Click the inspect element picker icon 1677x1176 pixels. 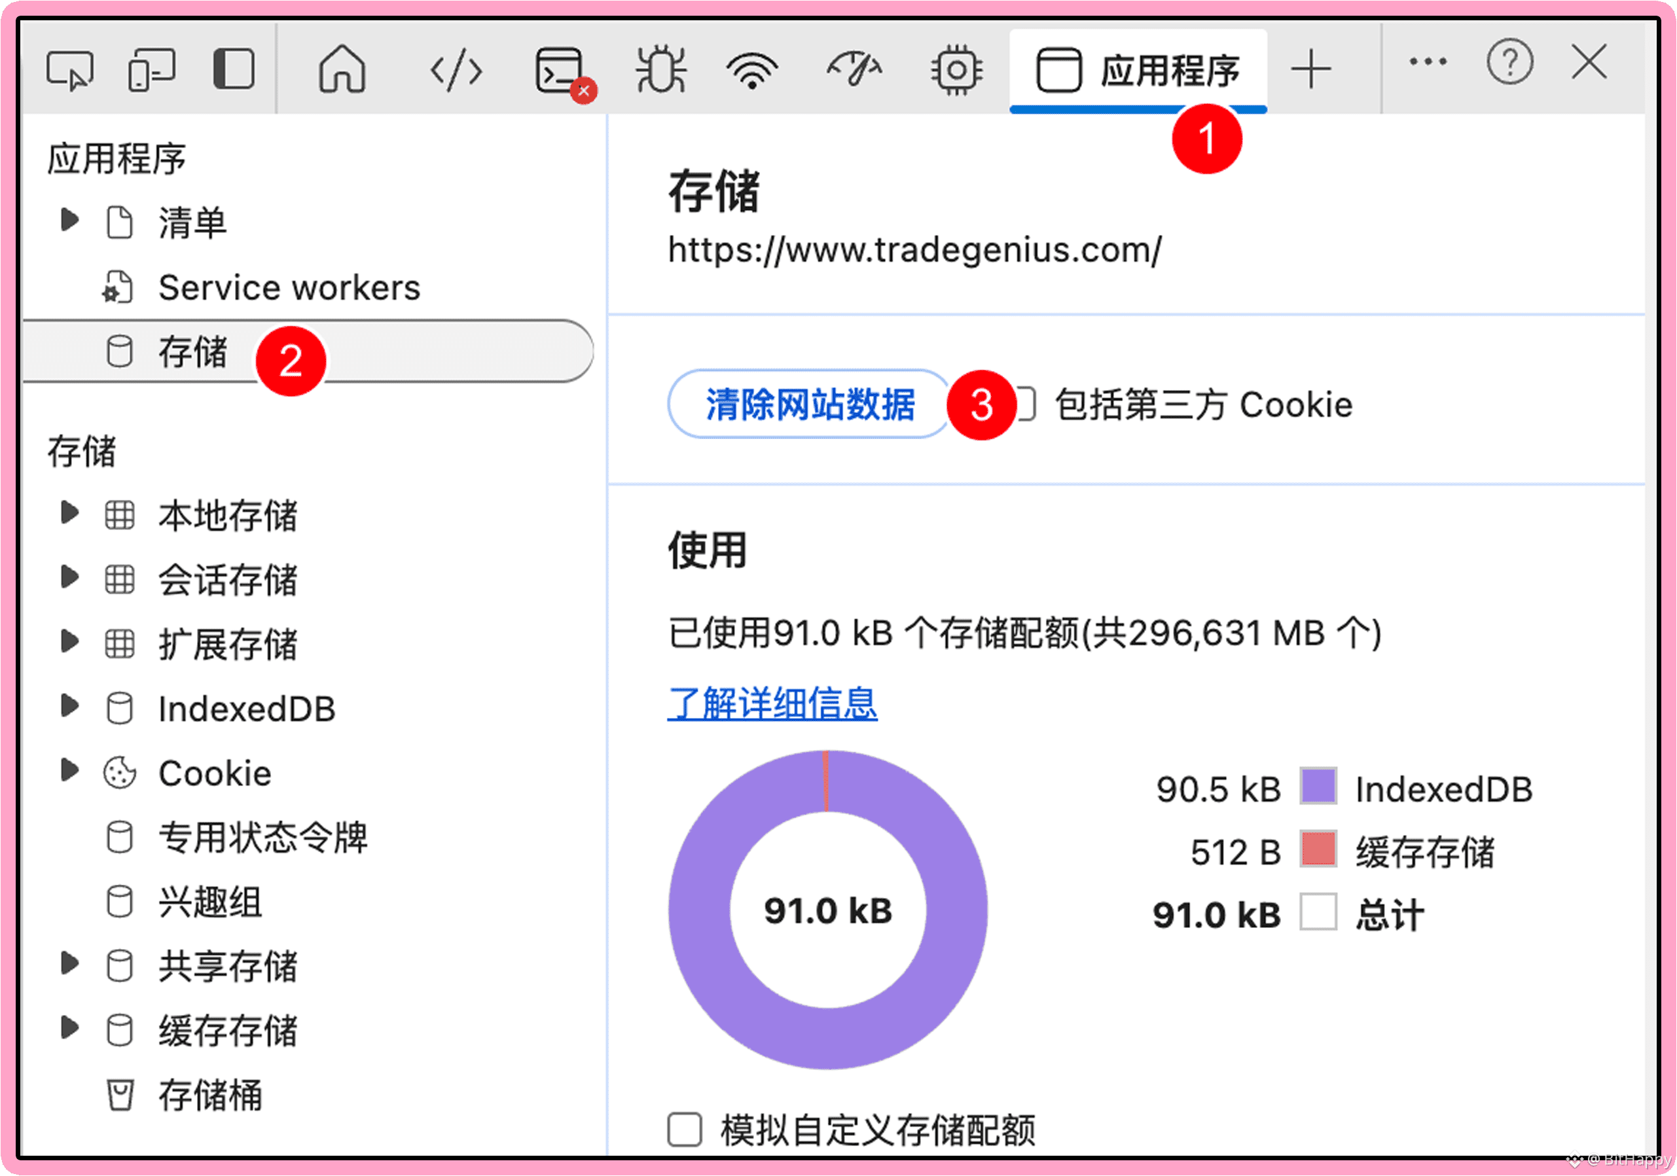[69, 69]
